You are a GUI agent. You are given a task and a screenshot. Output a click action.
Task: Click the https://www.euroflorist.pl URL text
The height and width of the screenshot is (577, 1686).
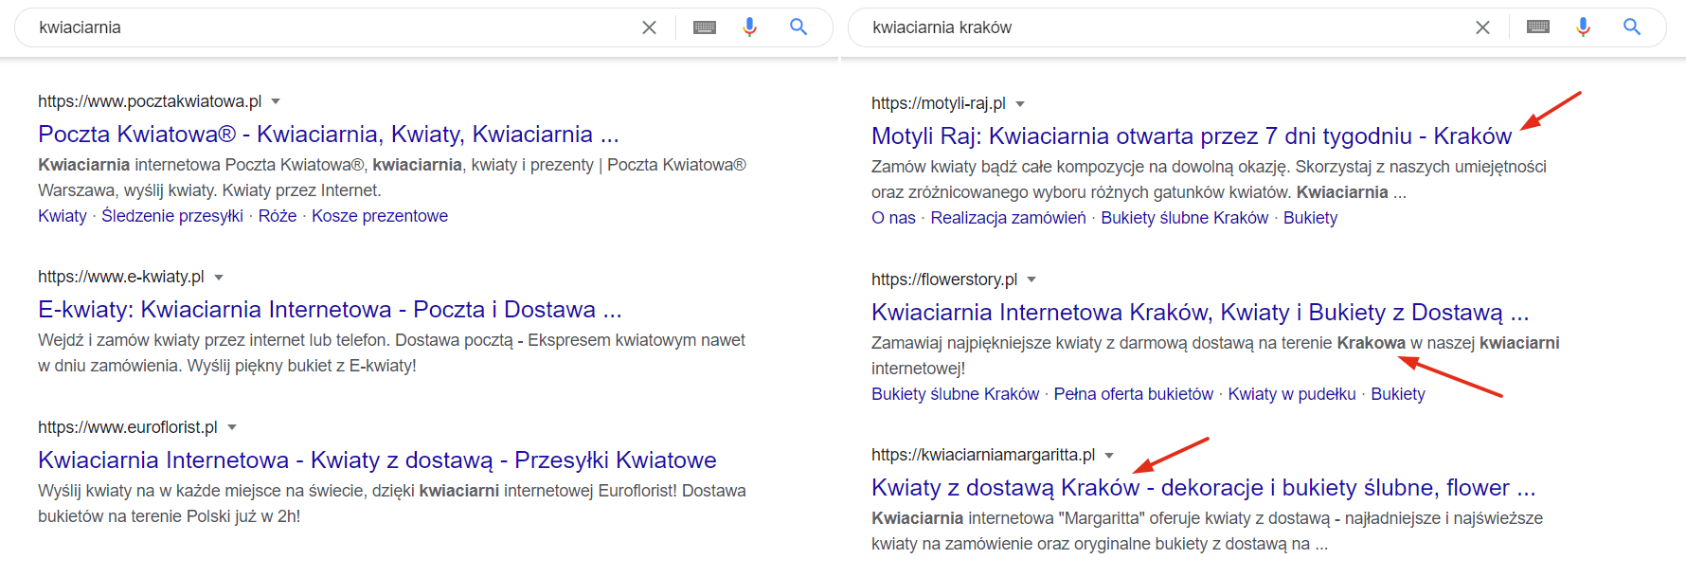(x=128, y=427)
